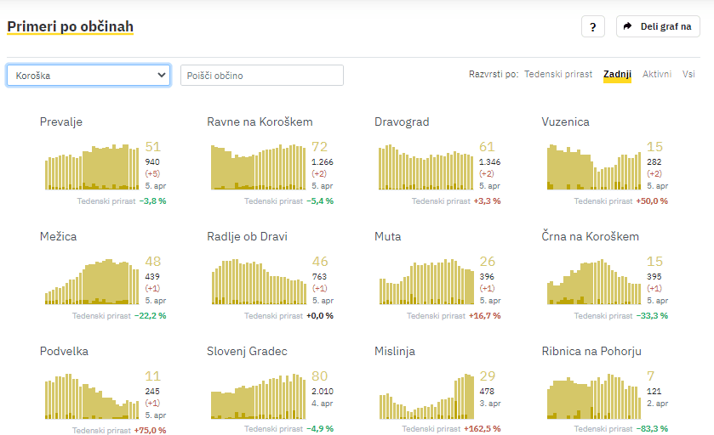The image size is (714, 435).
Task: Choose the Vsi sort option
Action: coord(688,75)
